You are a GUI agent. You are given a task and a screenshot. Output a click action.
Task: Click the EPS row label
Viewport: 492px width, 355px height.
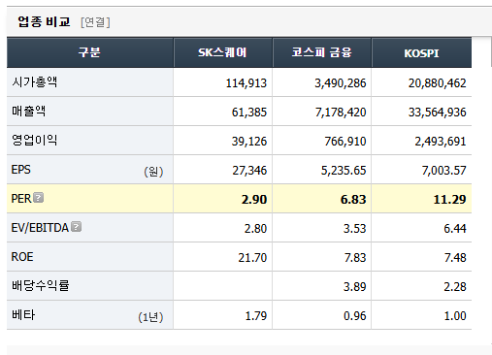21,170
